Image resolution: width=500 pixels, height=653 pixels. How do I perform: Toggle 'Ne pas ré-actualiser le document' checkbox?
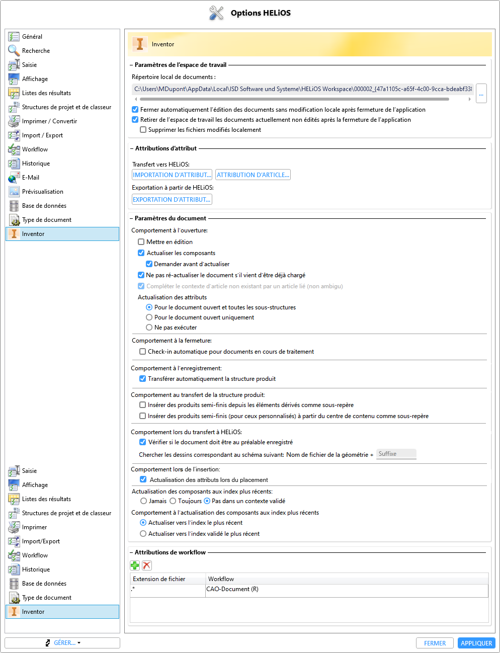coord(141,275)
